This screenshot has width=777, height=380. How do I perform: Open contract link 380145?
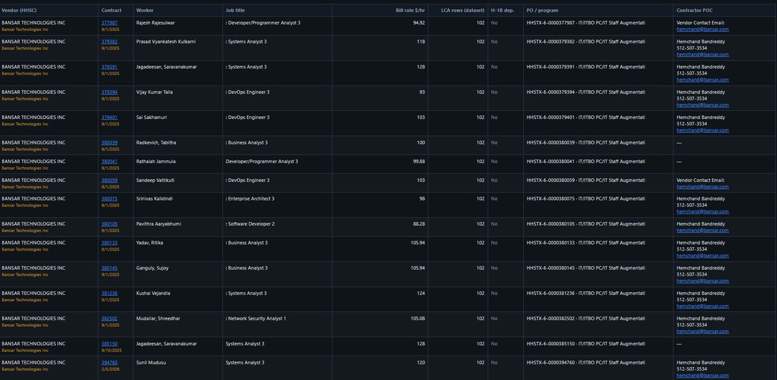point(109,268)
